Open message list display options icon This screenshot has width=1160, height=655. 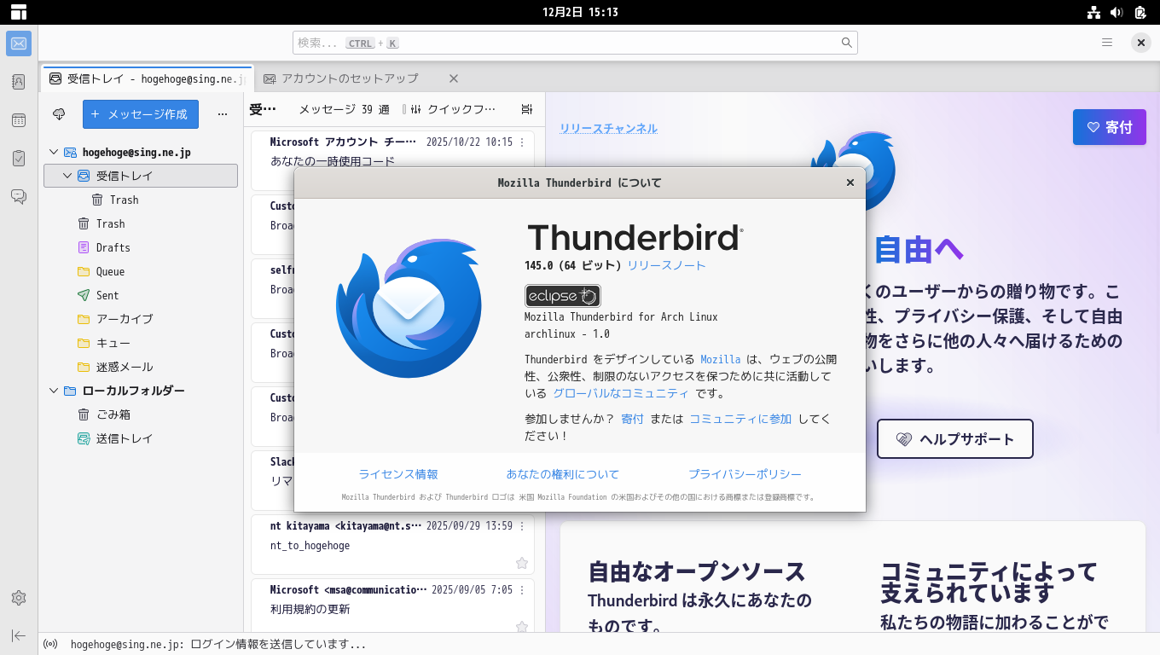(x=526, y=109)
